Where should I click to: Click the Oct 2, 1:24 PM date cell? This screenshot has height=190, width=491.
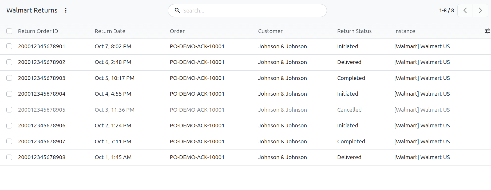113,126
